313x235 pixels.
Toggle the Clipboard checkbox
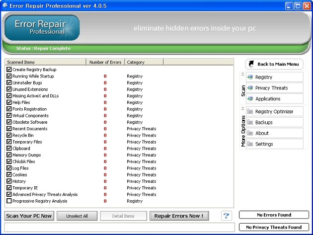point(9,149)
